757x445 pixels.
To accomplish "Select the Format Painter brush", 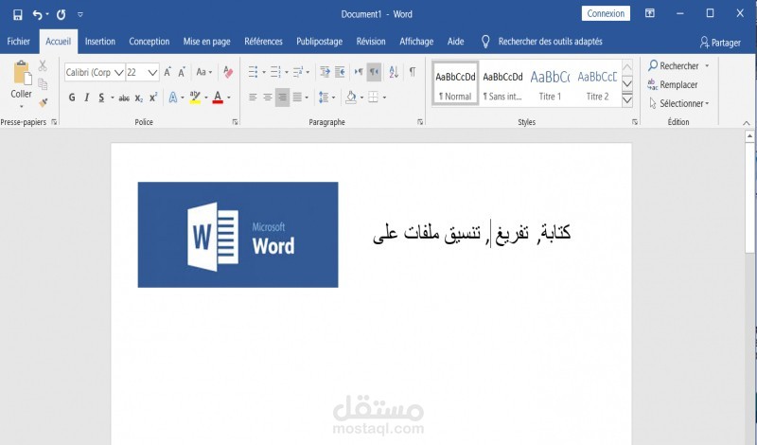I will click(43, 102).
